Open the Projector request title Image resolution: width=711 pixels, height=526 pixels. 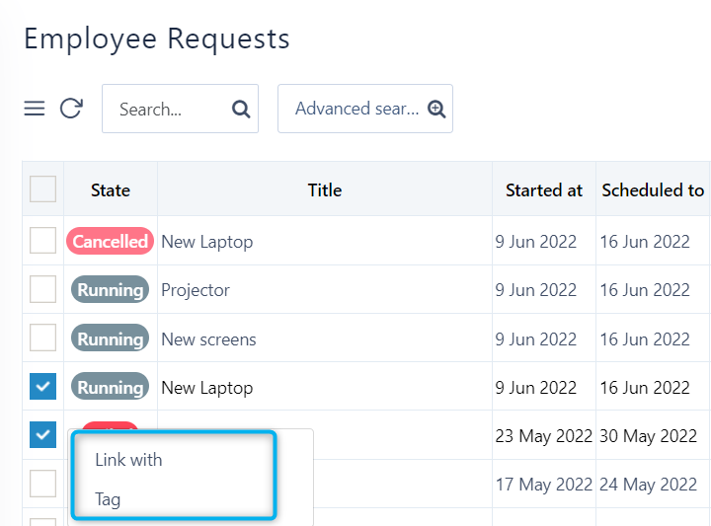pos(196,290)
